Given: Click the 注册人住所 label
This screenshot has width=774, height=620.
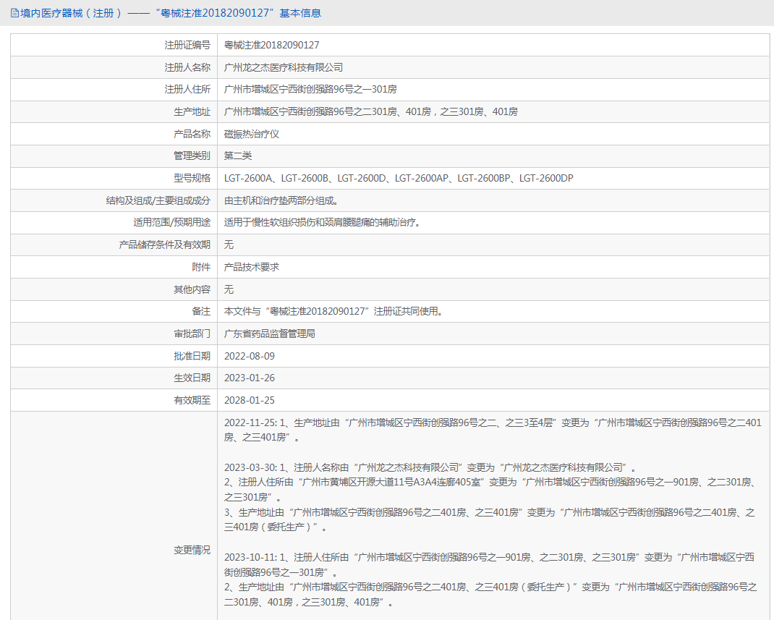Looking at the screenshot, I should tap(187, 90).
